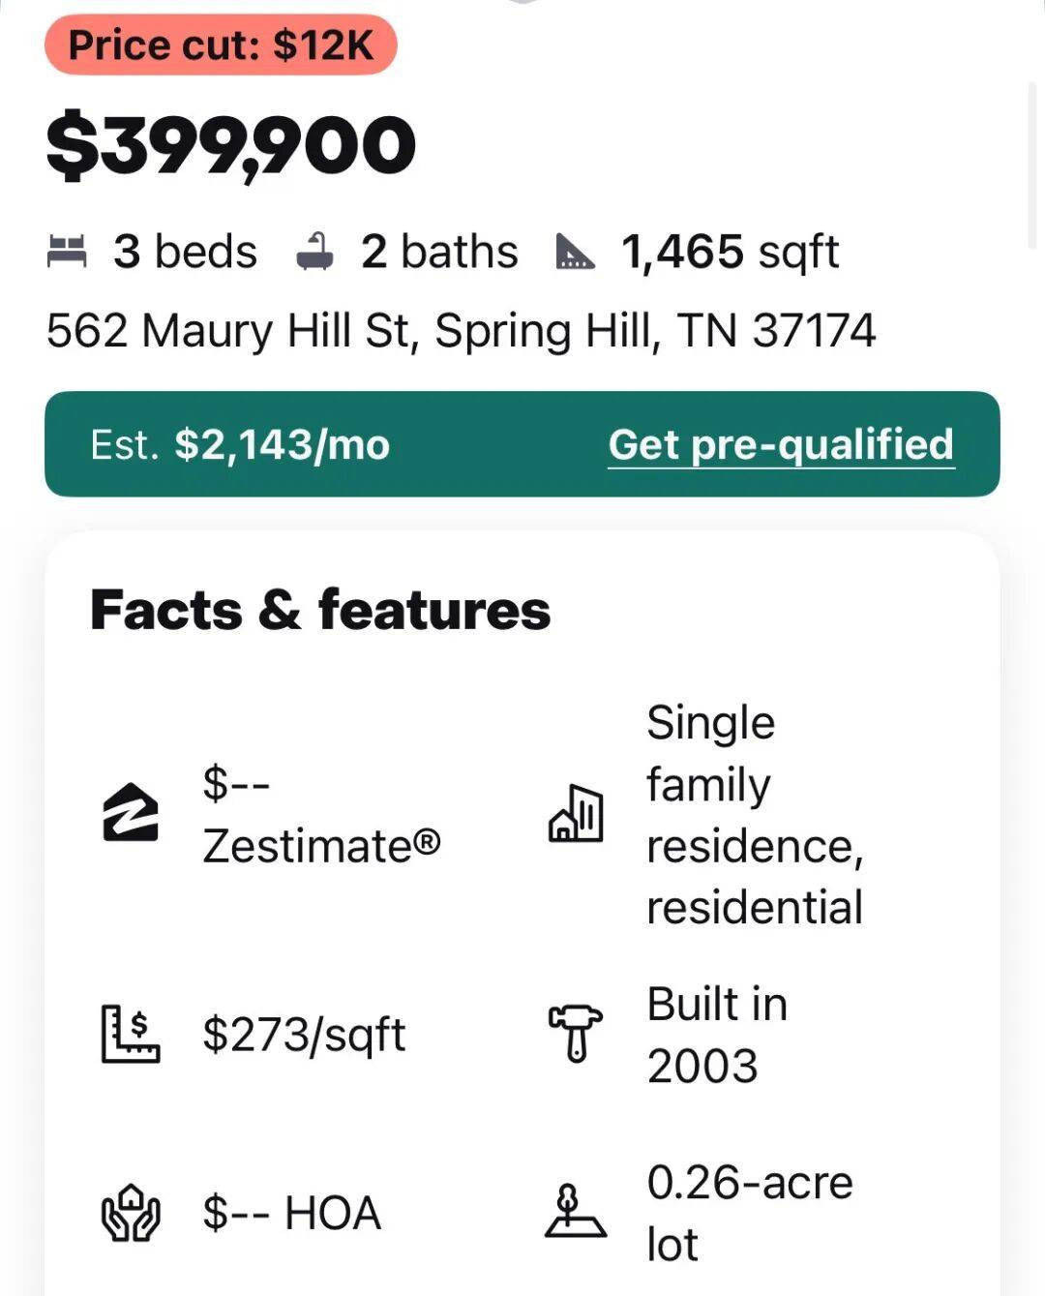Image resolution: width=1045 pixels, height=1296 pixels.
Task: Click the bathtub icon beside 2 baths
Action: click(x=314, y=252)
